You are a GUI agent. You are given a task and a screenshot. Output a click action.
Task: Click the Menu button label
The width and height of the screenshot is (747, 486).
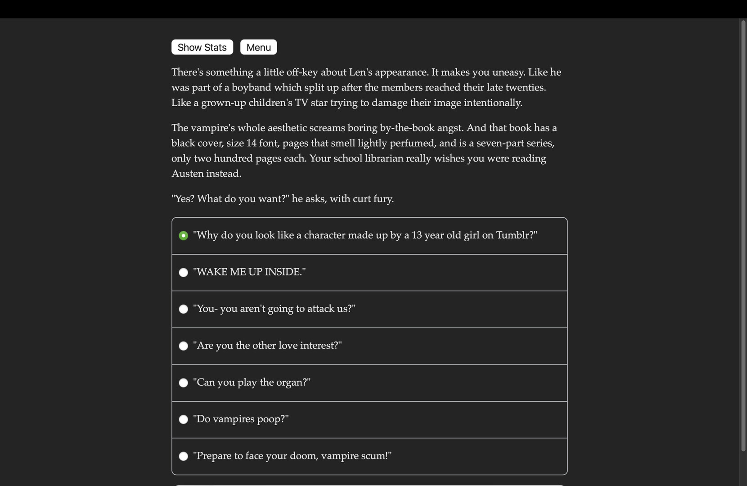coord(258,47)
